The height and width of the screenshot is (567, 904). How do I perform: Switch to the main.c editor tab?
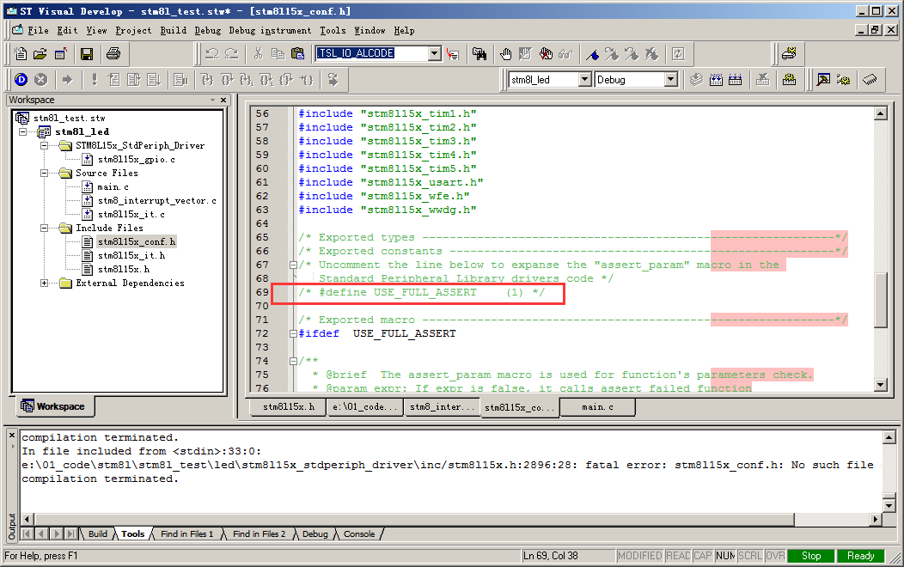(x=598, y=406)
